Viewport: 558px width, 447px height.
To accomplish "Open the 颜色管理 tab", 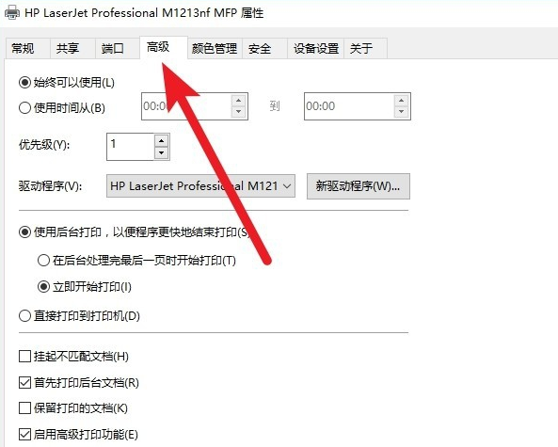I will (215, 48).
